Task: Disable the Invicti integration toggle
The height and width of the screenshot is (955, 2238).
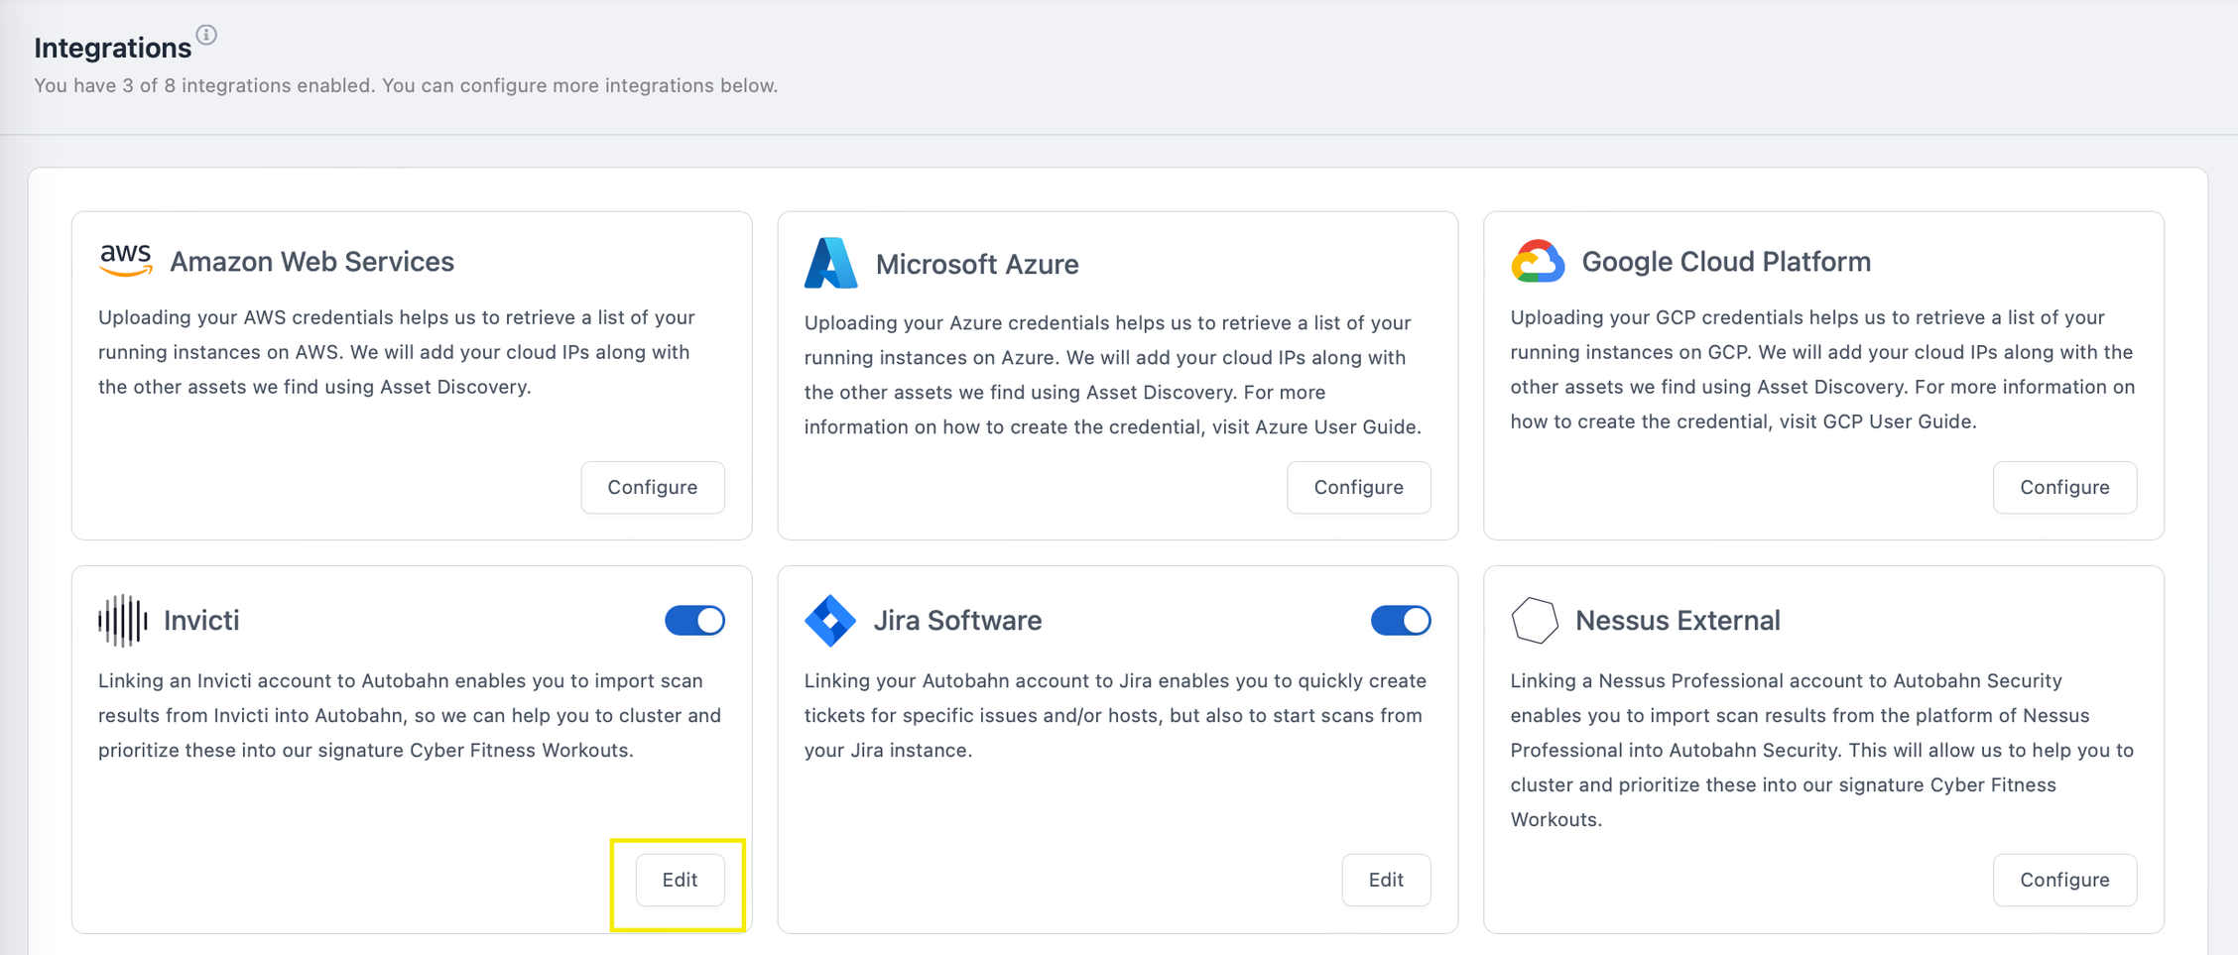Action: pyautogui.click(x=694, y=620)
